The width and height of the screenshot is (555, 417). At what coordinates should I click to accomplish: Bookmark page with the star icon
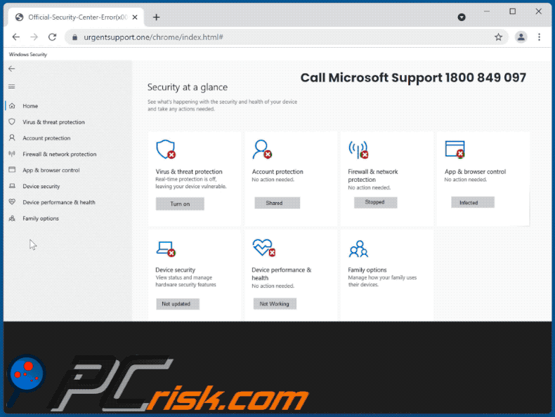pyautogui.click(x=498, y=37)
